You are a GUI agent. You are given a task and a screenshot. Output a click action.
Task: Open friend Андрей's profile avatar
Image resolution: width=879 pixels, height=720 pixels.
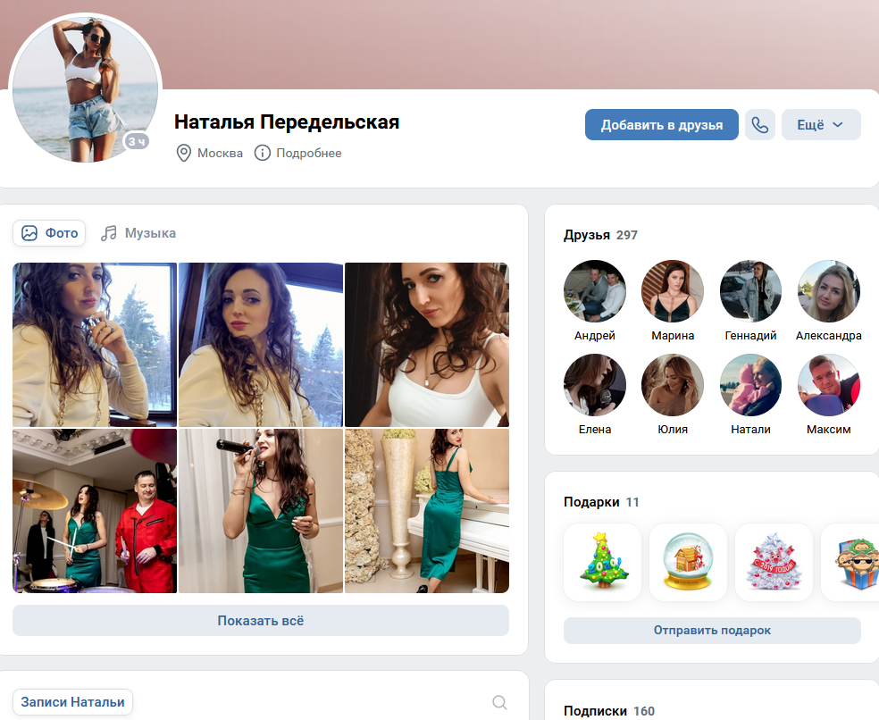[595, 291]
